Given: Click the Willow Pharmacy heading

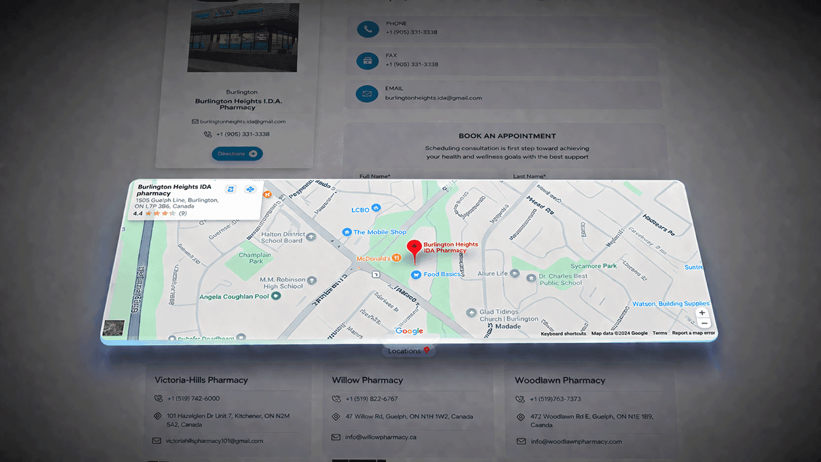Looking at the screenshot, I should [x=368, y=380].
